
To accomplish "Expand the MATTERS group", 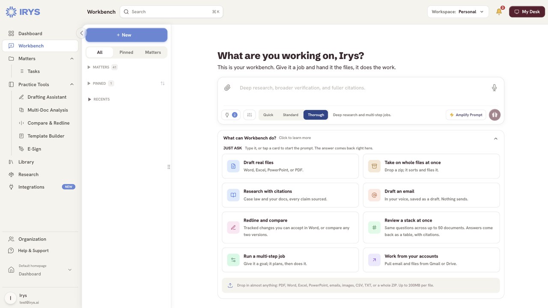I will (102, 67).
